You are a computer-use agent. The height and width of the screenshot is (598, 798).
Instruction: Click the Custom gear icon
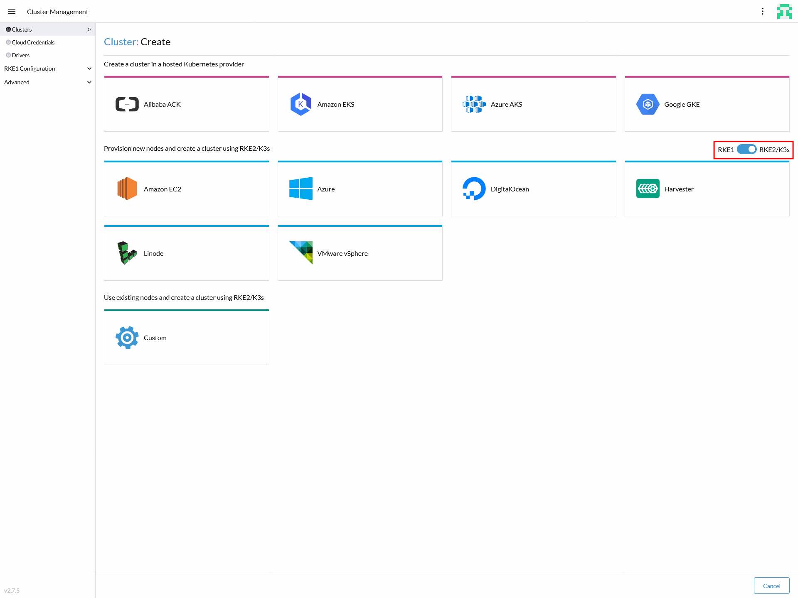[127, 338]
